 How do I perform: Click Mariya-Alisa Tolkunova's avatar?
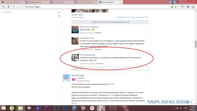(x=75, y=30)
